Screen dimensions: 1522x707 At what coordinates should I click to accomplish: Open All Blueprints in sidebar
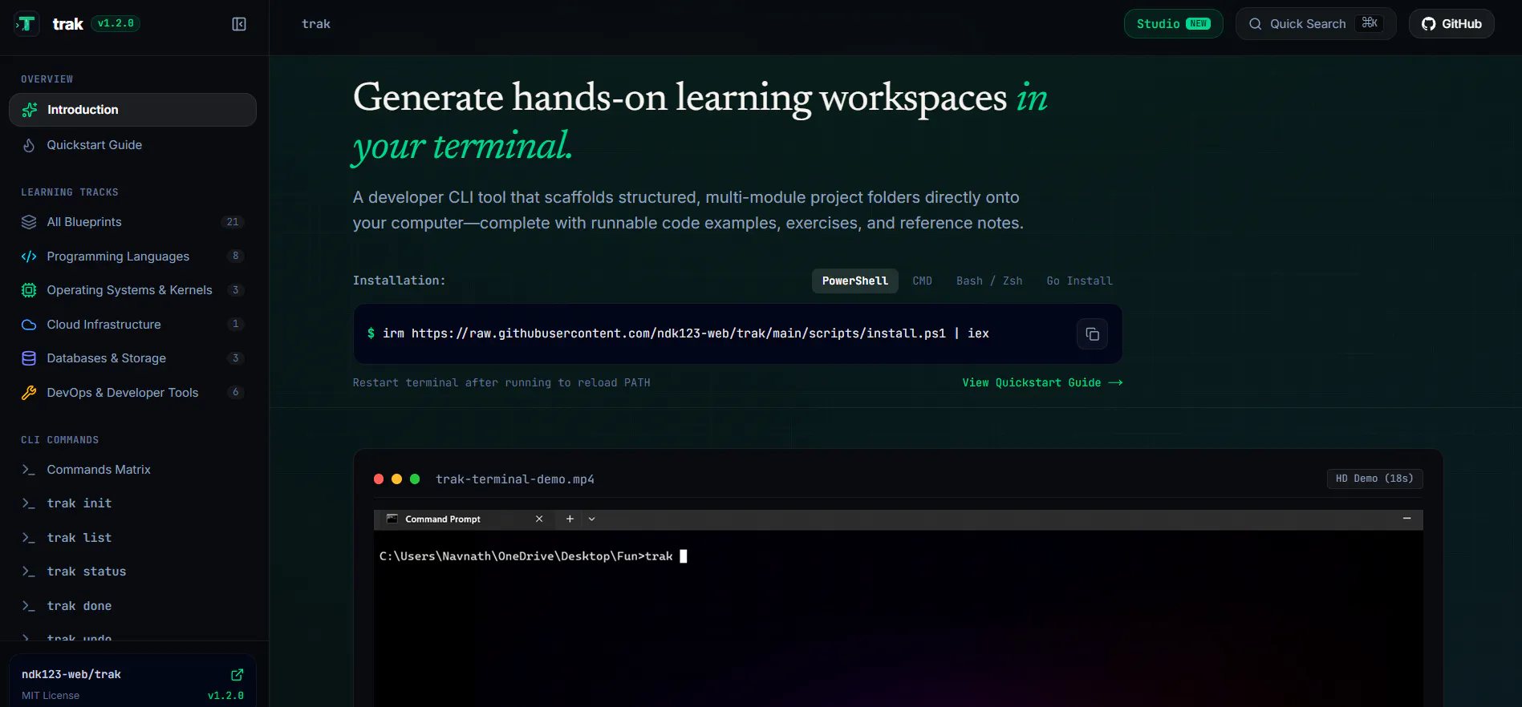pyautogui.click(x=132, y=222)
